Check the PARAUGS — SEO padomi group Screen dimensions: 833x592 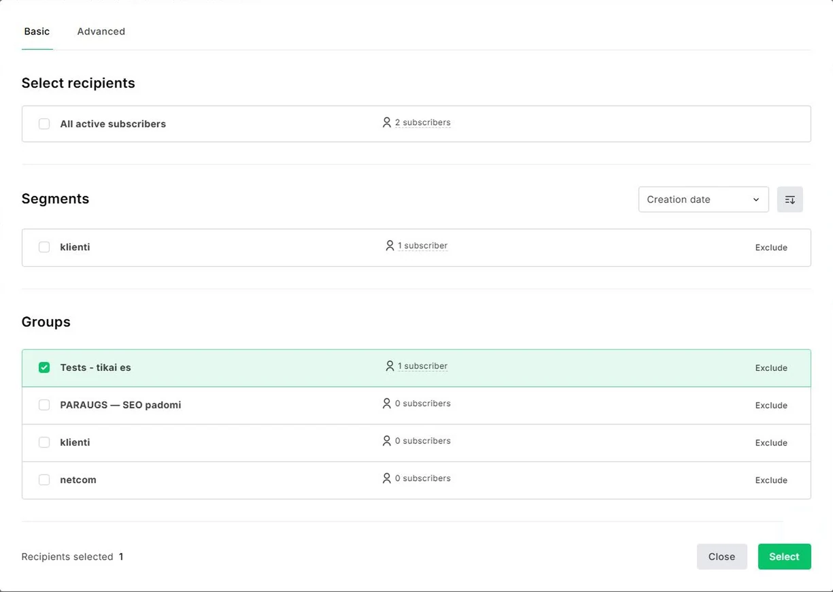(44, 405)
